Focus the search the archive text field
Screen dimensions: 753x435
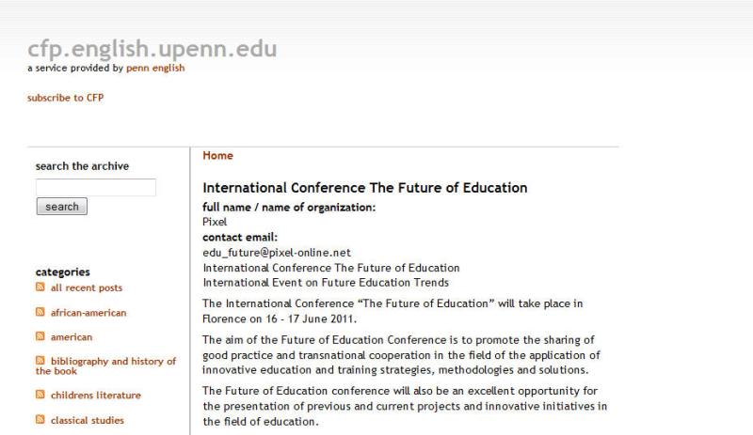tap(96, 188)
